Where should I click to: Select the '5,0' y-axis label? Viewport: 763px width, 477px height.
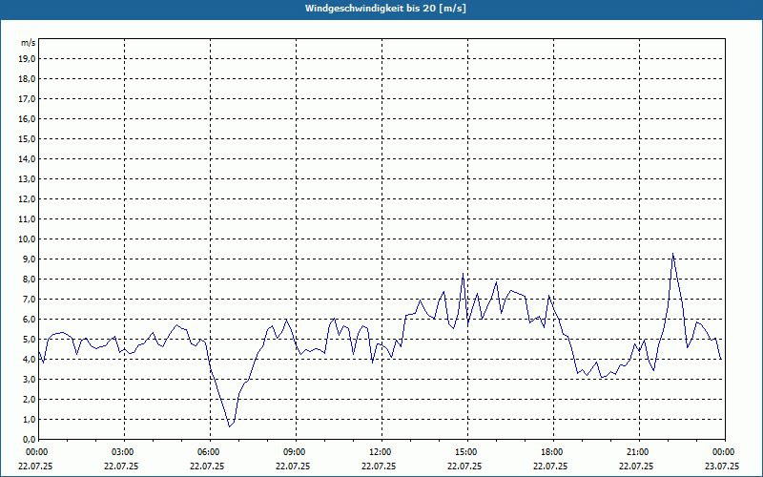[30, 340]
